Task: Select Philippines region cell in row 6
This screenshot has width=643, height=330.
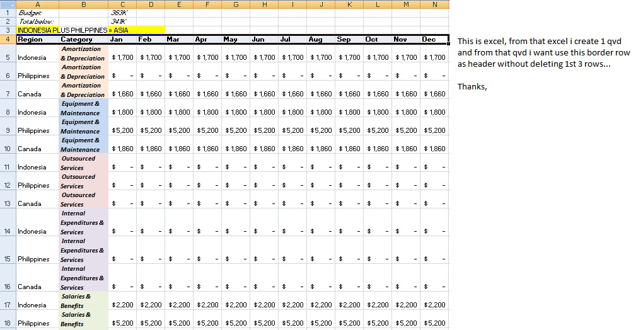Action: [x=37, y=71]
